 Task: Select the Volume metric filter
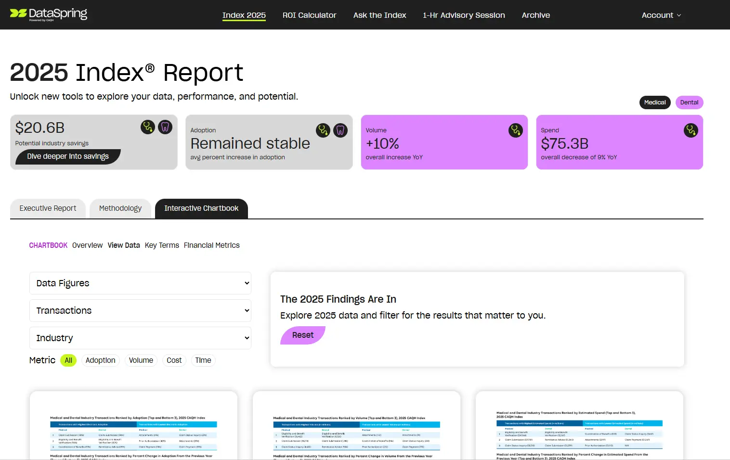coord(141,360)
